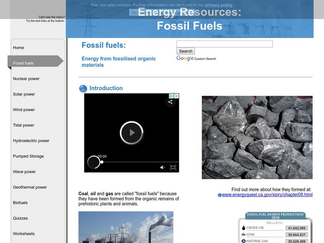Click the share icon on the video ad
Screen dimensions: 324x243
[x=170, y=102]
